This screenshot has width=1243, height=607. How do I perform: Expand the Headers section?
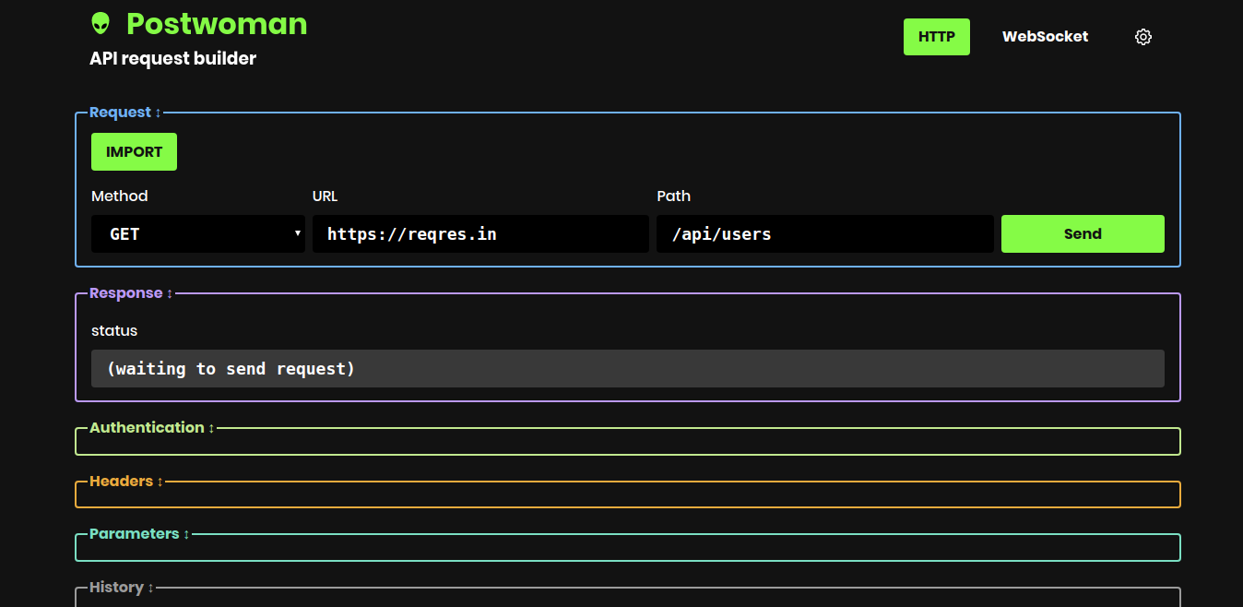click(126, 482)
